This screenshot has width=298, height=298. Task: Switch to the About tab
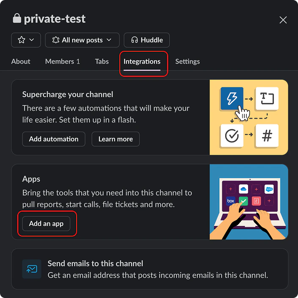point(21,61)
